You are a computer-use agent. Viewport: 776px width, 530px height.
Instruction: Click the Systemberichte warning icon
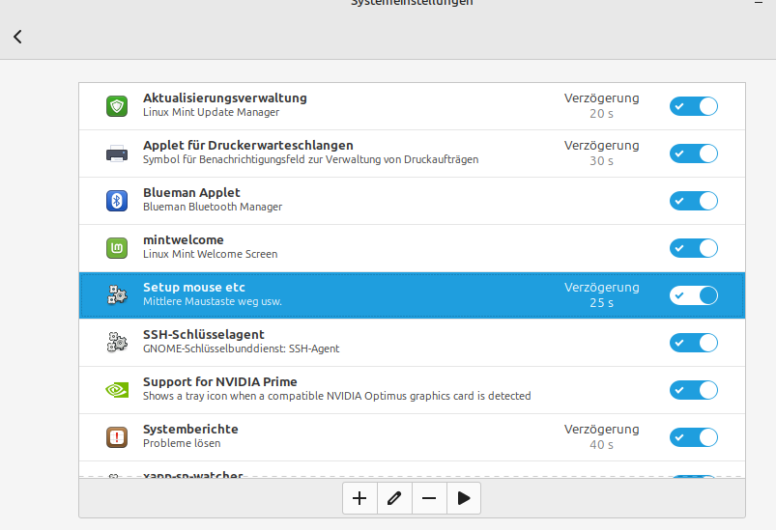(117, 437)
